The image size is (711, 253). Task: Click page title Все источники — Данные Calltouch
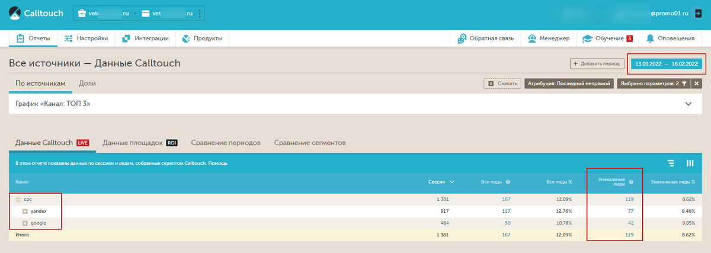pos(95,63)
